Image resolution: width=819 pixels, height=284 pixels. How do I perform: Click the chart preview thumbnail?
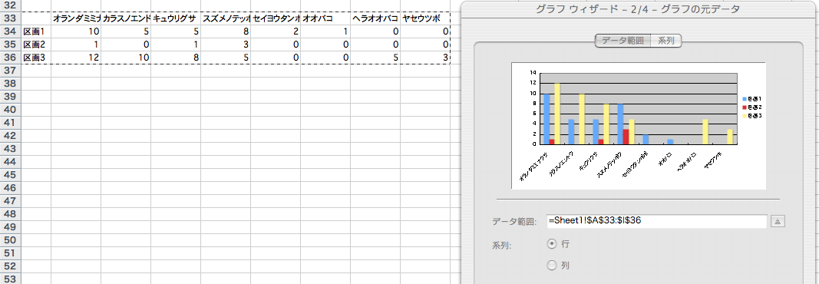(x=639, y=125)
